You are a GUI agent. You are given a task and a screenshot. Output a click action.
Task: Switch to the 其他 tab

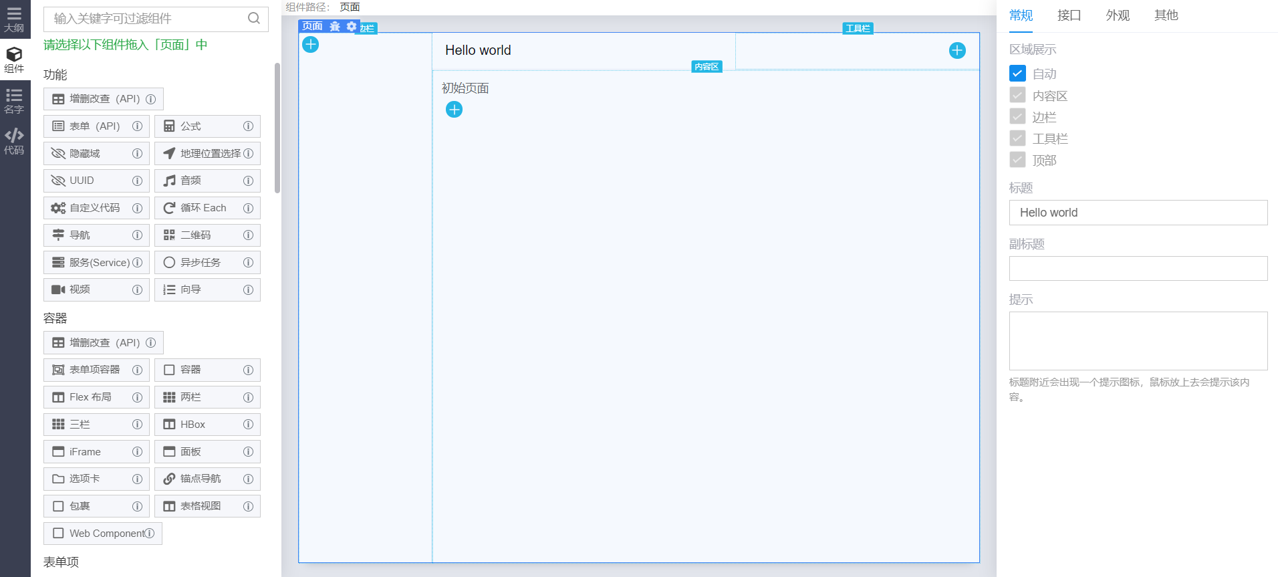pyautogui.click(x=1166, y=15)
